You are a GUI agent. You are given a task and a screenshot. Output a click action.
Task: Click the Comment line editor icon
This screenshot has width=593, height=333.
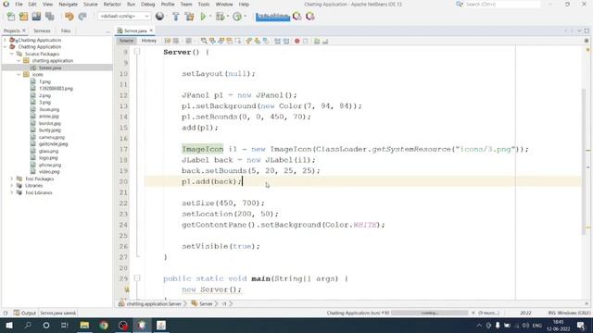pos(317,41)
